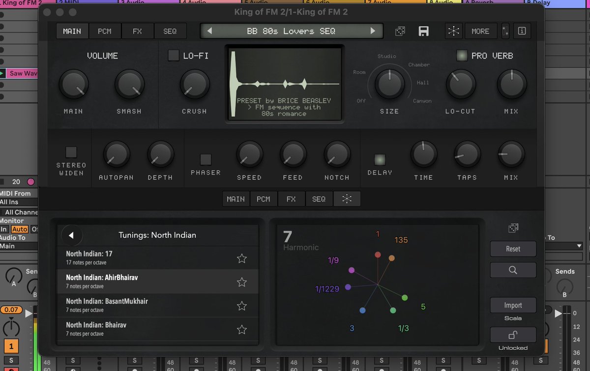Click the magnifier search button
590x371 pixels.
[x=513, y=270]
